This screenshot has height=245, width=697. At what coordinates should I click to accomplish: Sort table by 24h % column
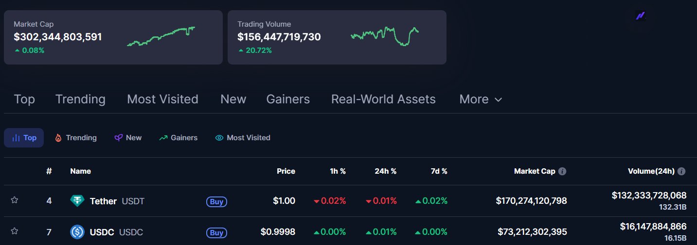[x=385, y=171]
